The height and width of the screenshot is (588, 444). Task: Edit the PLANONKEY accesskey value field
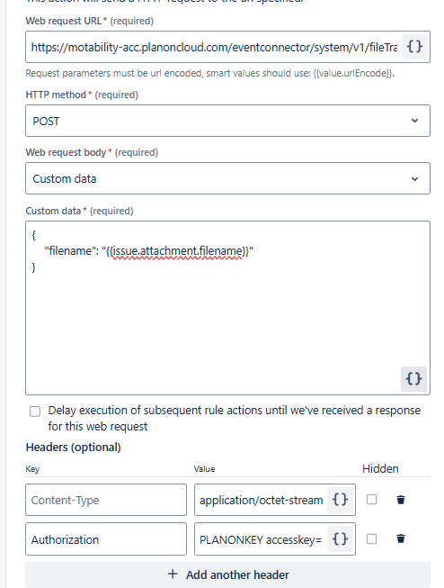coord(261,538)
